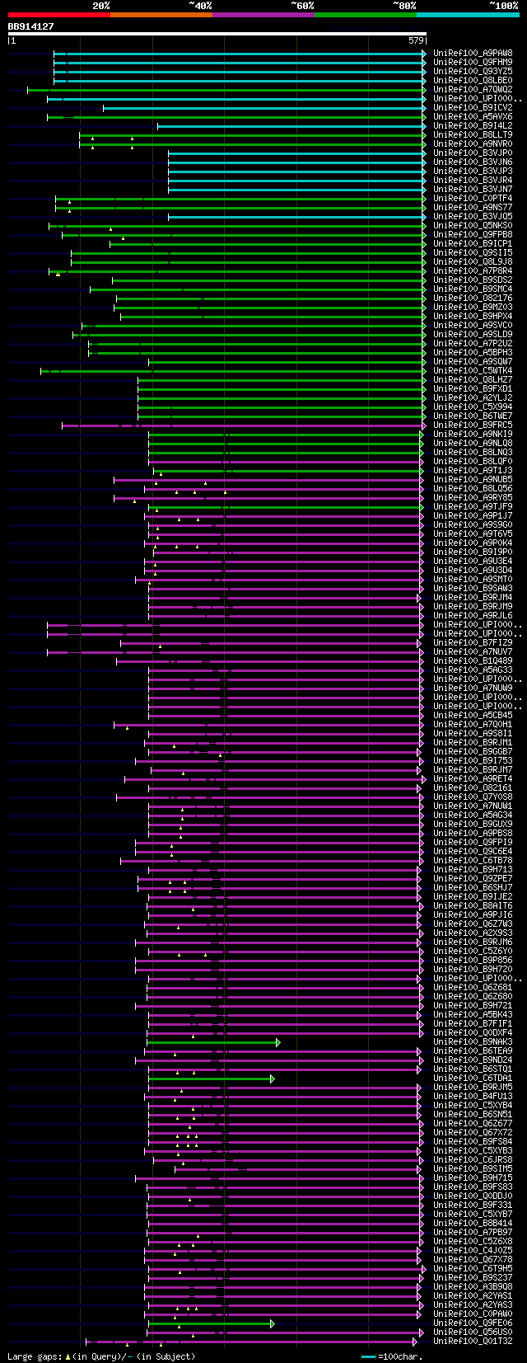Select the UniRef100_Q9FPB8 label
Screen dimensions: 527x1363
pos(473,234)
